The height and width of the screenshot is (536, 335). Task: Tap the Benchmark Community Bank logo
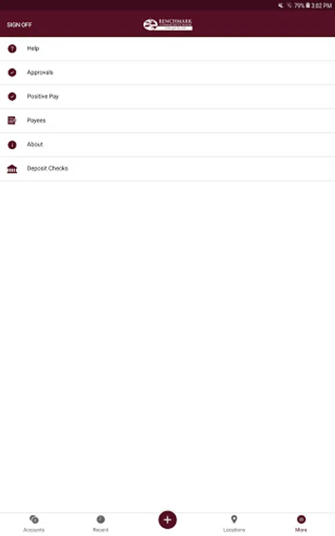pos(168,24)
